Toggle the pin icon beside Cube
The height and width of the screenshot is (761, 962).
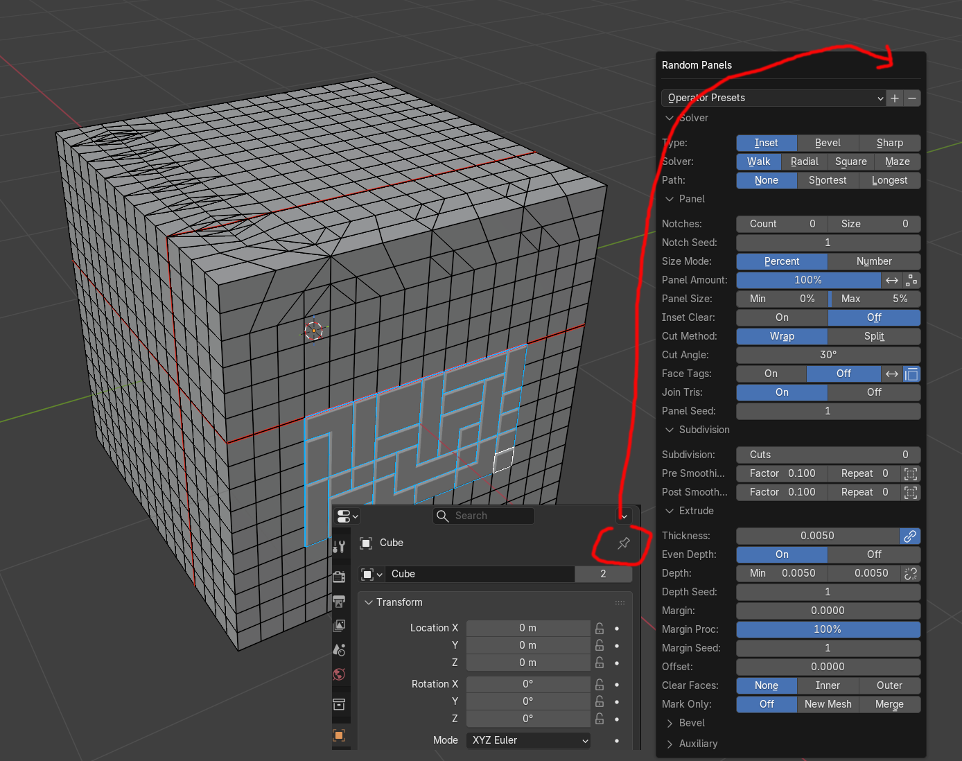click(x=624, y=543)
